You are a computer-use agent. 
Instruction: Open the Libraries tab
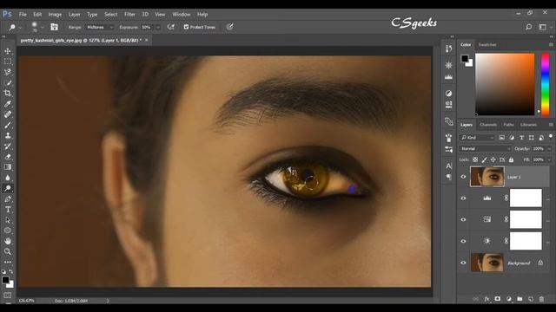(528, 125)
